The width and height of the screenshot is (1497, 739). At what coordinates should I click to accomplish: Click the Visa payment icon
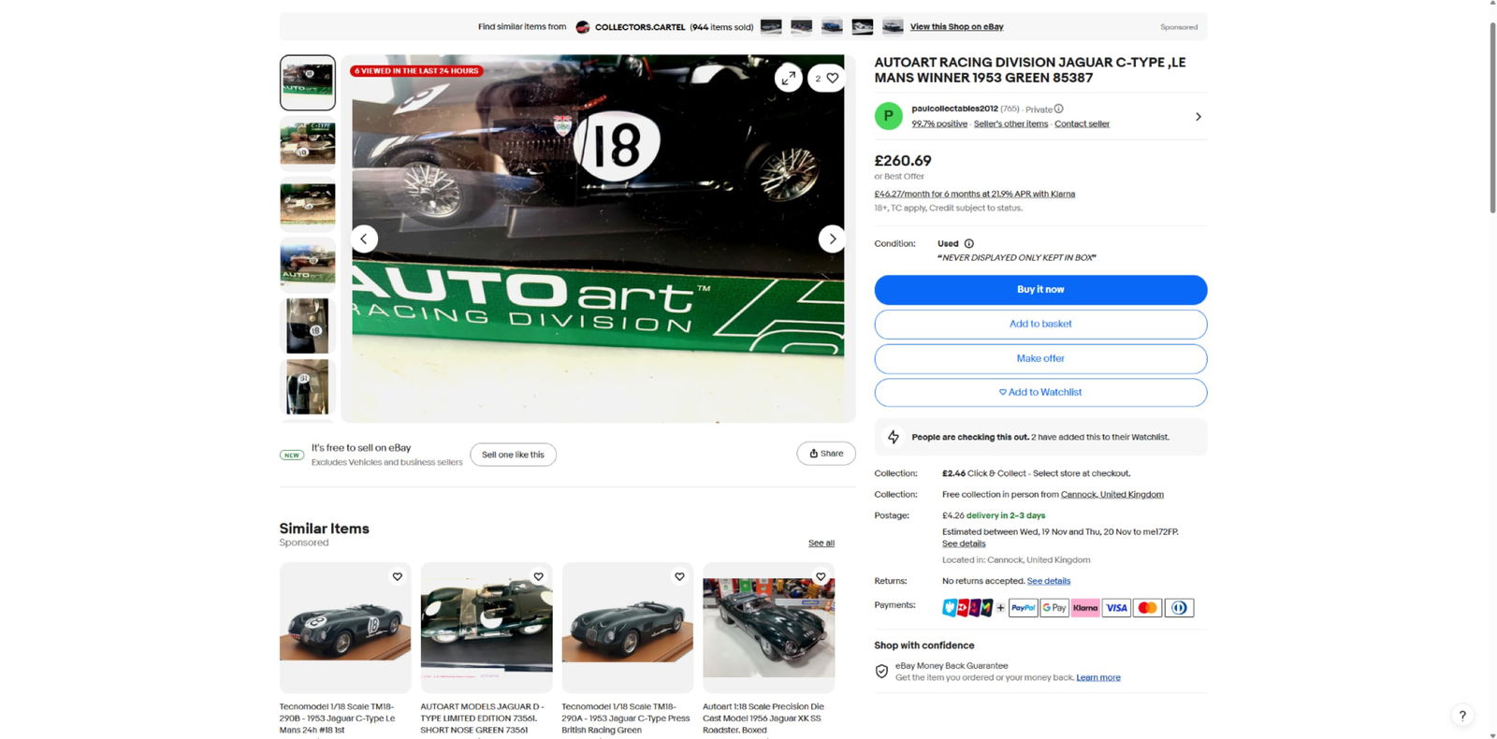click(1116, 608)
